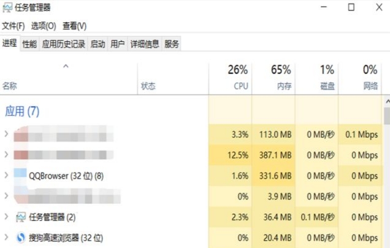
Task: Switch to the 应用历史记录 tab
Action: [63, 44]
